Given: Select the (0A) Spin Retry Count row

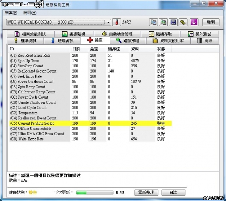Looking at the screenshot, I should pos(90,87).
